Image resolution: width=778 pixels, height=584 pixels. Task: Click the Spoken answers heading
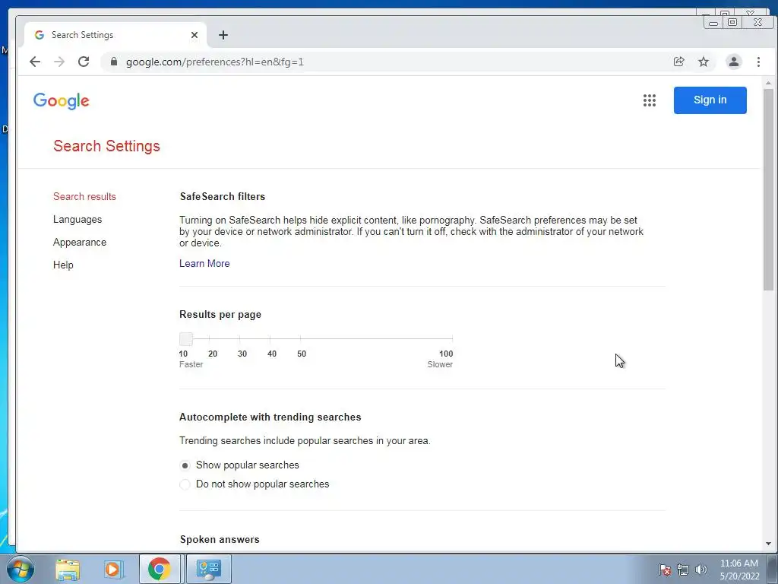220,540
